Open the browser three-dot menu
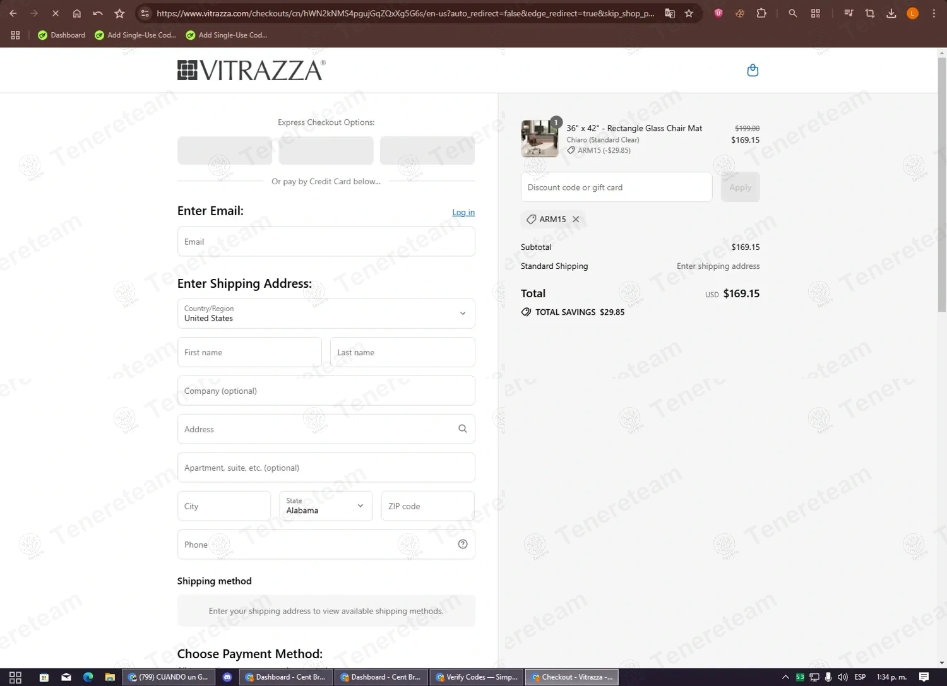947x686 pixels. 934,13
